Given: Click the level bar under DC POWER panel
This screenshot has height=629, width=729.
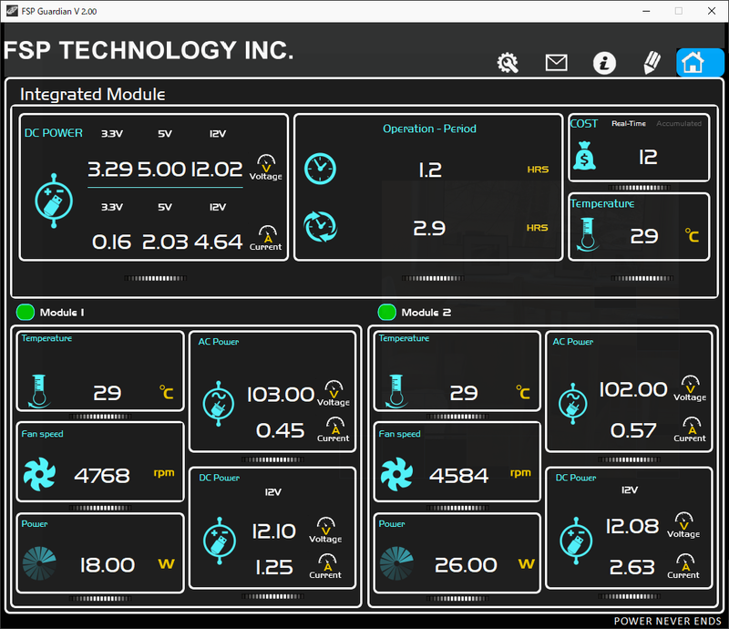Looking at the screenshot, I should (x=155, y=278).
